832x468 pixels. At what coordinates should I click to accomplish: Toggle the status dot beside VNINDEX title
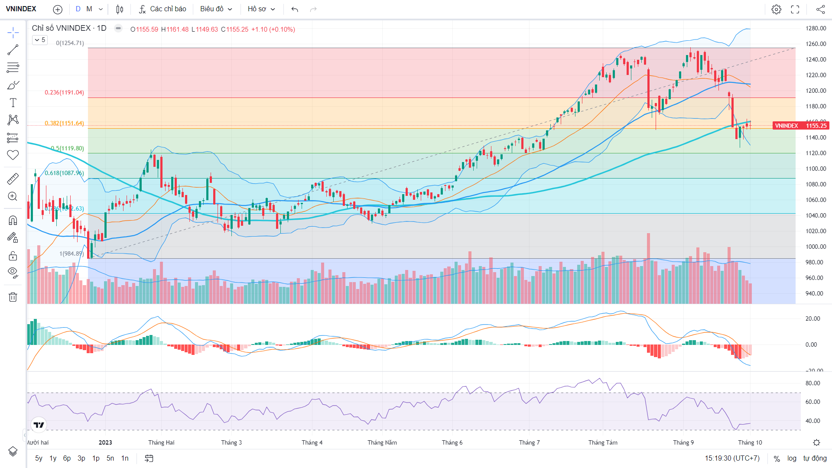pos(118,28)
